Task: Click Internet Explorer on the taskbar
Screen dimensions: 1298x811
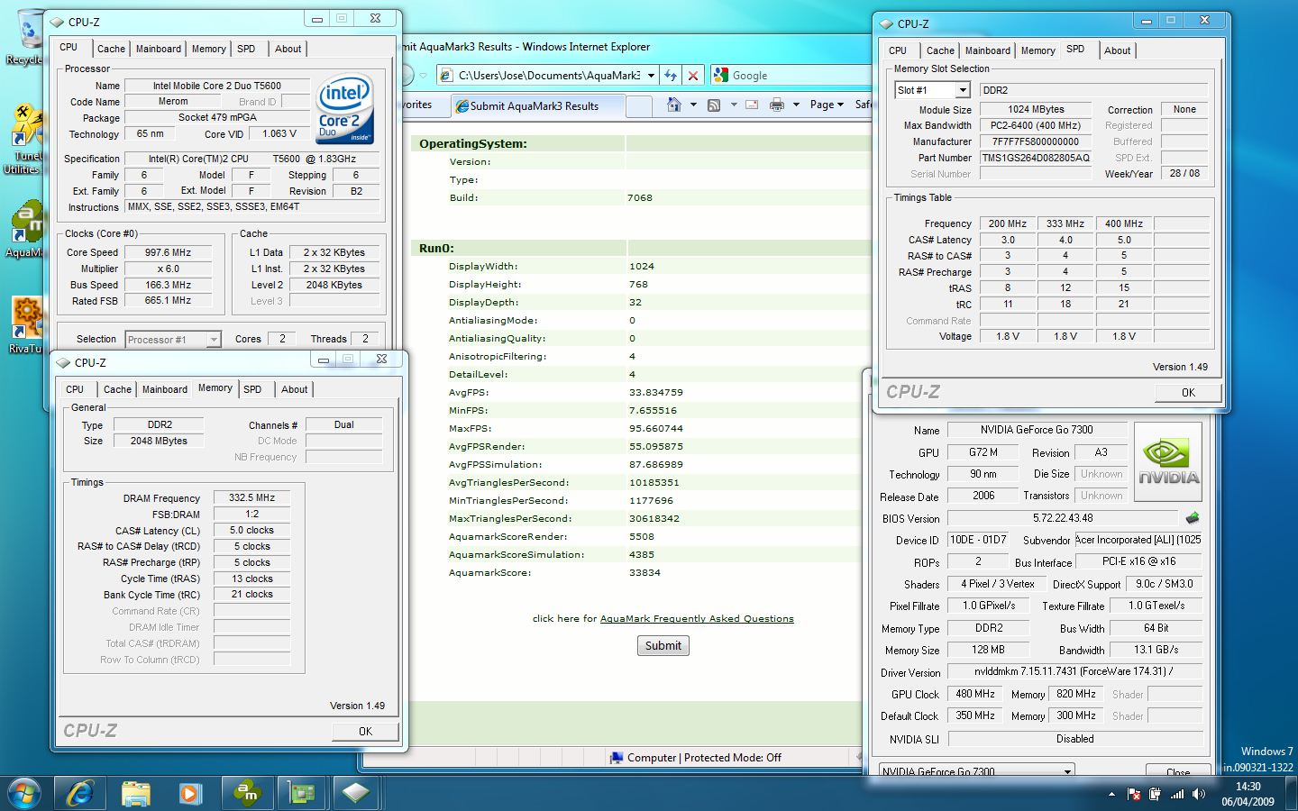Action: (x=81, y=793)
